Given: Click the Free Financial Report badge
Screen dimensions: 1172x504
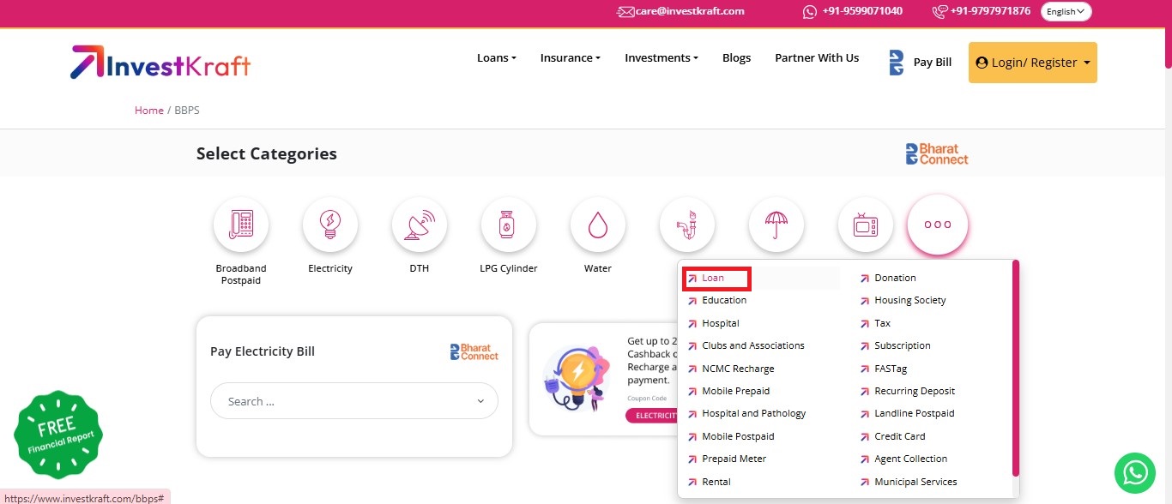Looking at the screenshot, I should point(58,435).
